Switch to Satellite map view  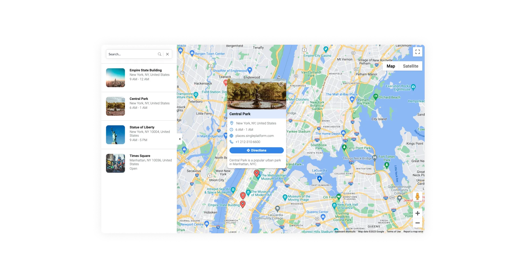click(x=410, y=66)
